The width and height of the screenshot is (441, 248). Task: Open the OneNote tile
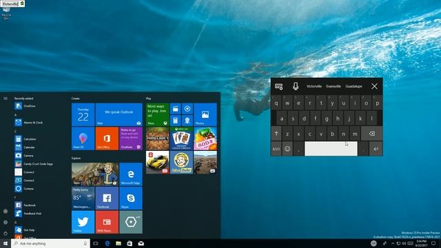pos(131,138)
